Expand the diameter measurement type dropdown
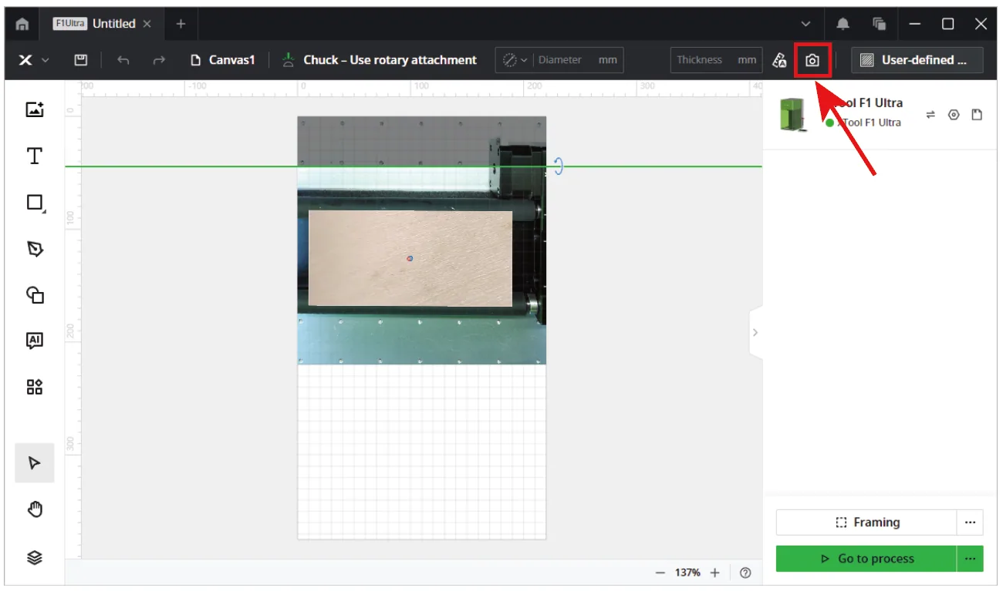 click(515, 60)
